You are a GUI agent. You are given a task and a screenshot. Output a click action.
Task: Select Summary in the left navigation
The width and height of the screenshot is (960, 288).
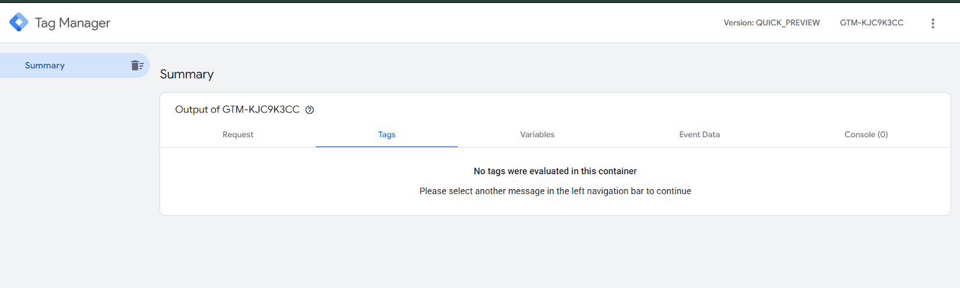(45, 65)
